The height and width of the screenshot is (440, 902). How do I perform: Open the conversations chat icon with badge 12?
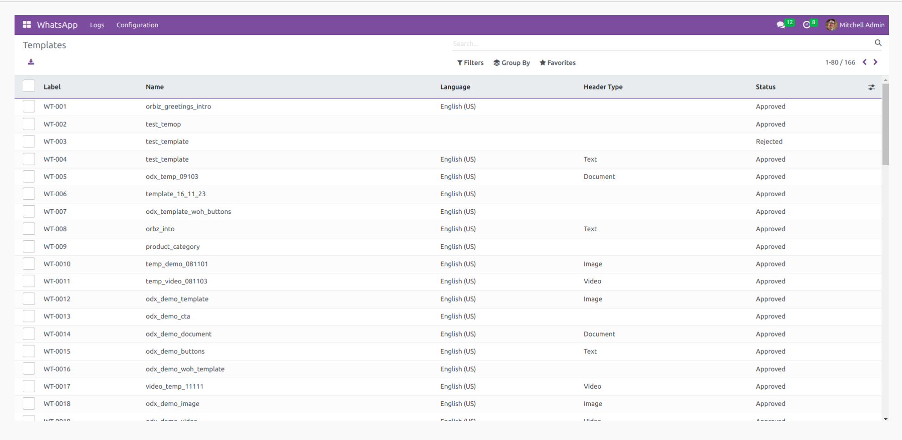pos(781,25)
